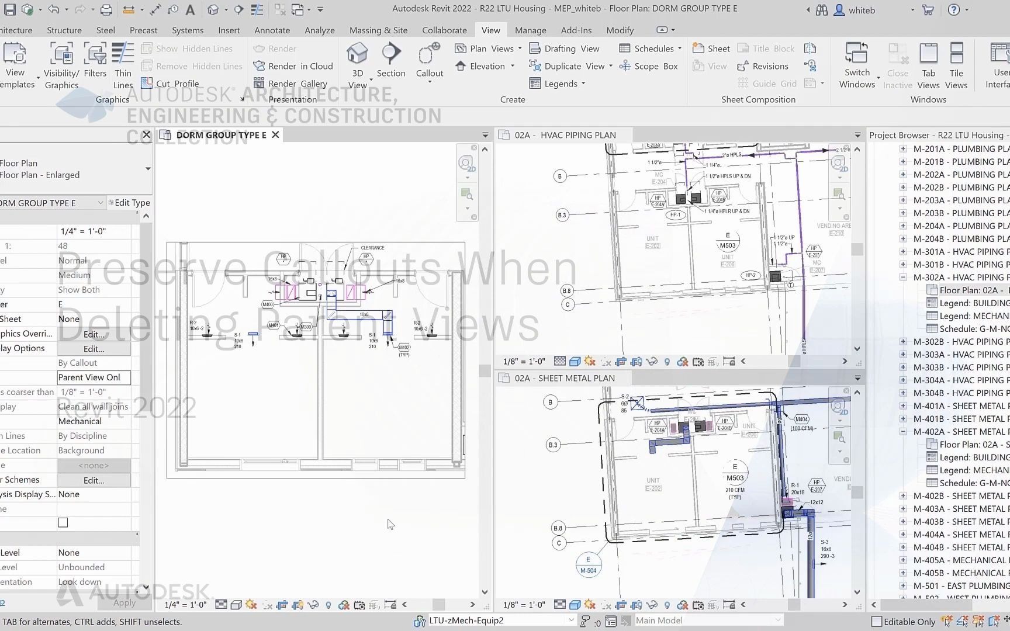Click Edit button for Display Options
This screenshot has width=1010, height=631.
[x=94, y=349]
